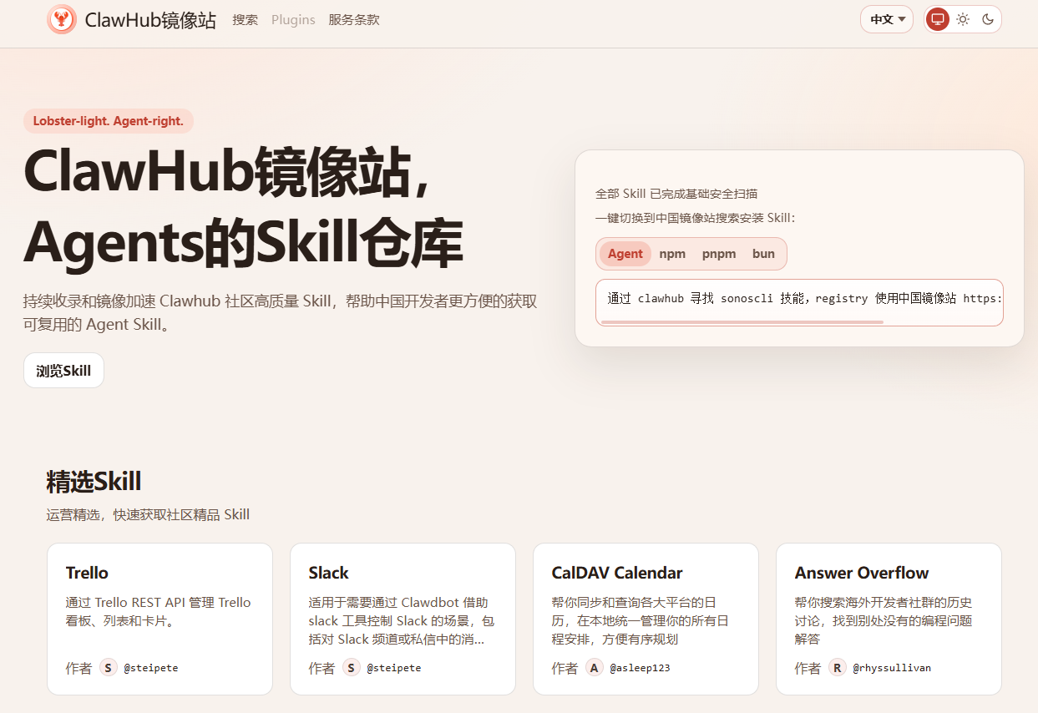
Task: Switch to the bun install option
Action: [x=763, y=253]
